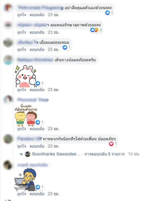Open the 23 ชม. timestamp of the first comment
Image resolution: width=142 pixels, height=201 pixels.
click(x=54, y=15)
